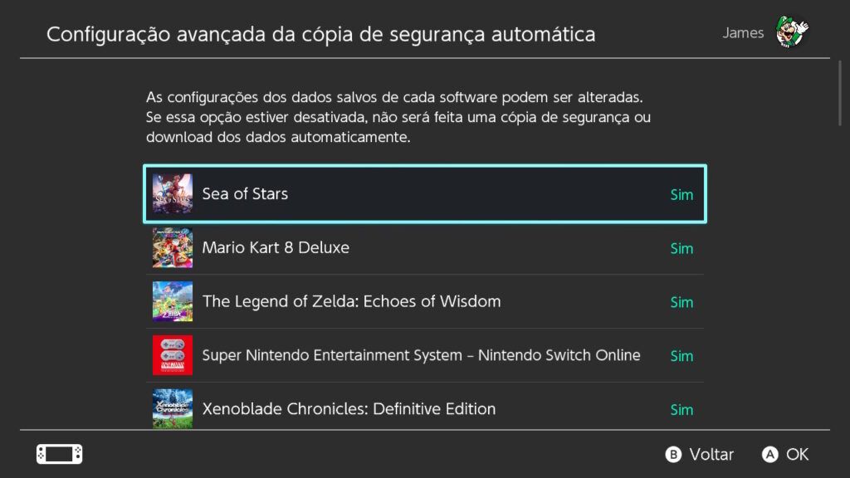This screenshot has height=478, width=850.
Task: Select the Sea of Stars game icon
Action: point(172,193)
